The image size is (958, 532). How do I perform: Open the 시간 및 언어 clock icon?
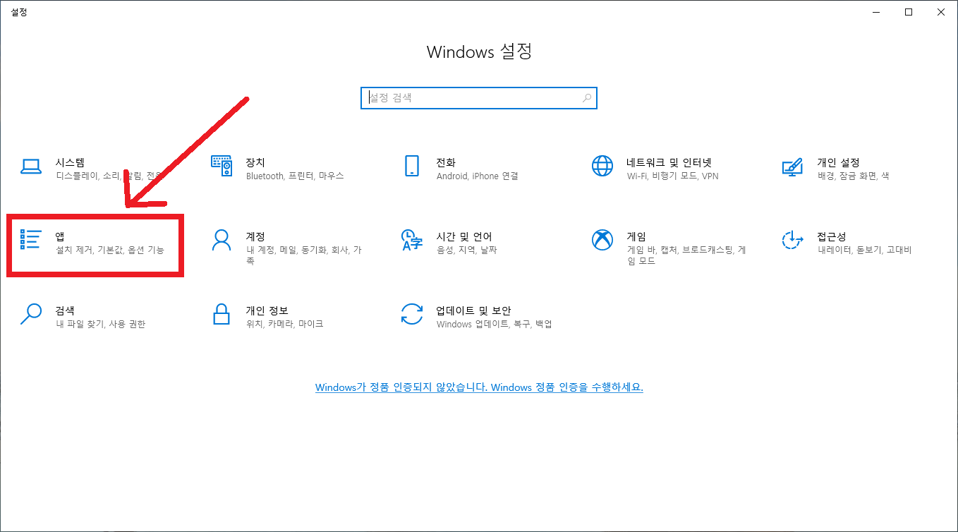click(x=411, y=240)
